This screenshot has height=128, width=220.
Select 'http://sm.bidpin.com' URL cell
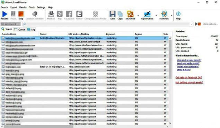point(79,67)
